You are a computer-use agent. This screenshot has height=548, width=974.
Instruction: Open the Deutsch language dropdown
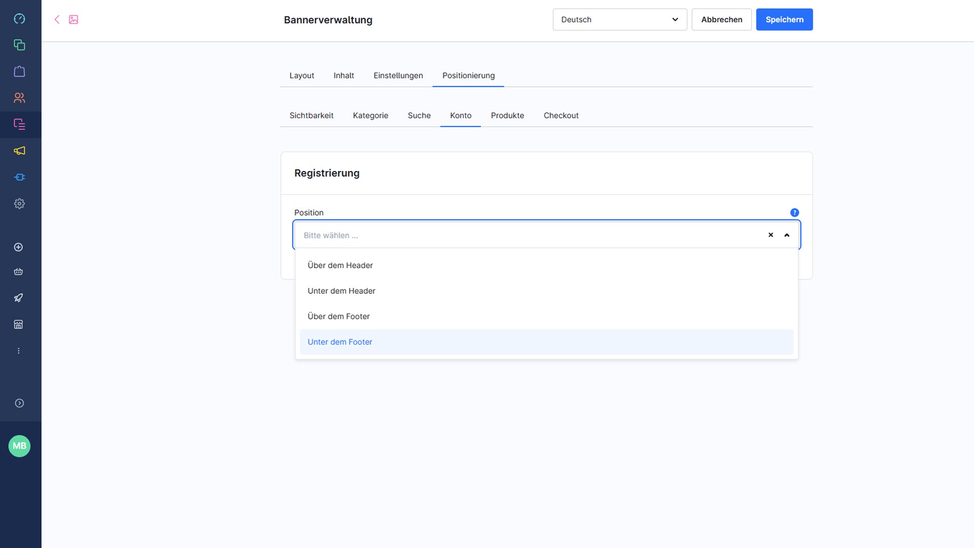click(619, 19)
